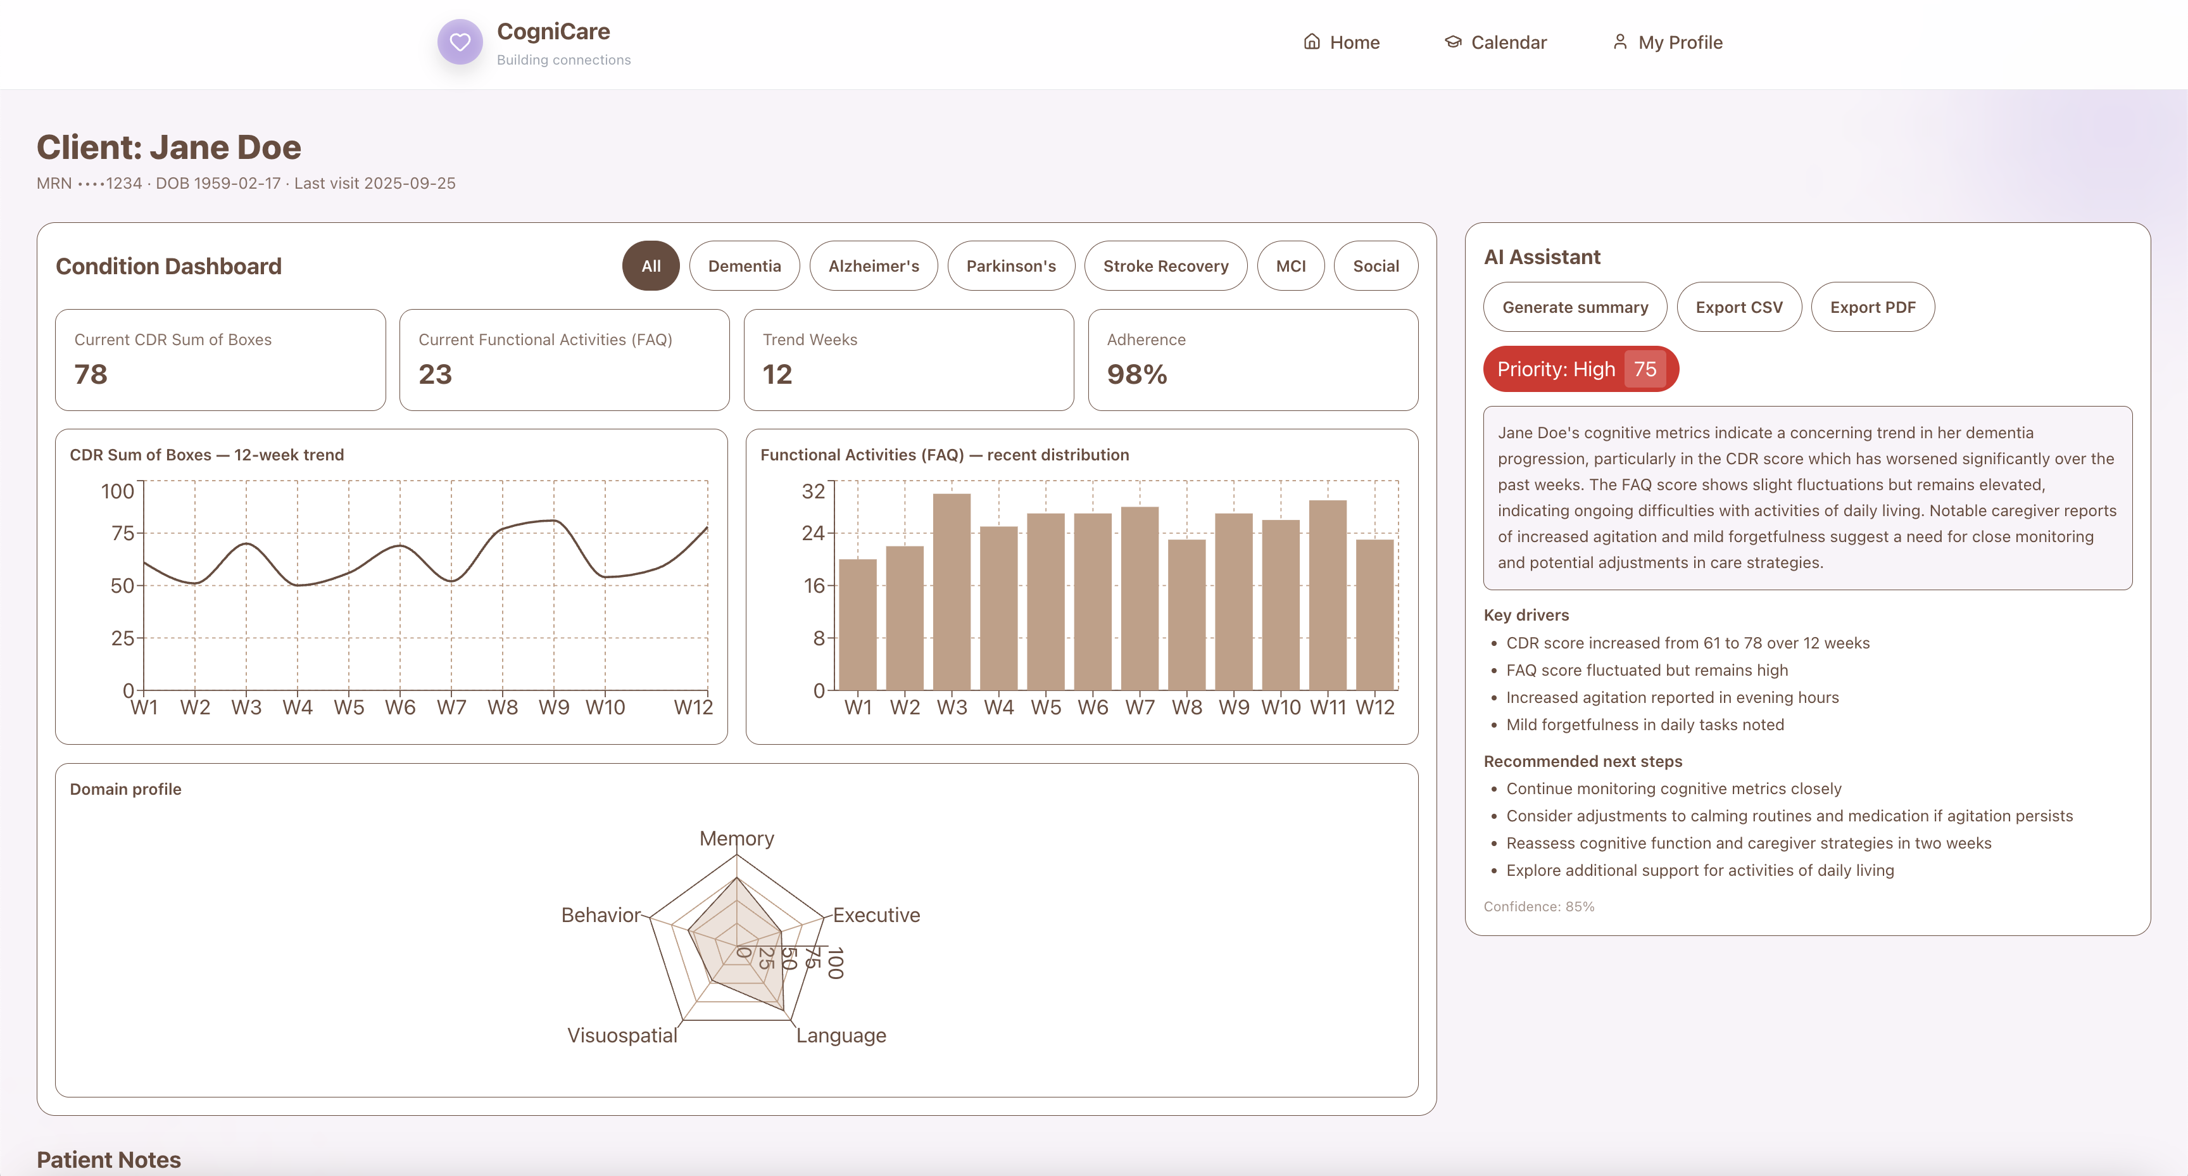Switch to the Stroke Recovery filter

click(x=1166, y=266)
